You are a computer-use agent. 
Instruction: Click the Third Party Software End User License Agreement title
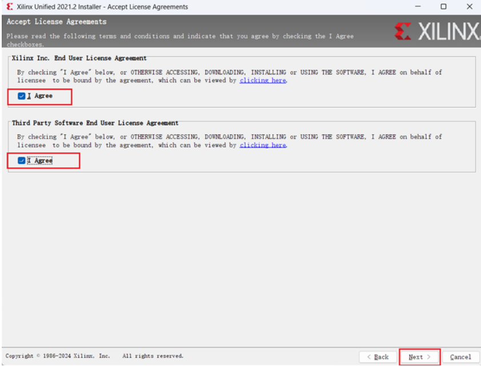[95, 123]
